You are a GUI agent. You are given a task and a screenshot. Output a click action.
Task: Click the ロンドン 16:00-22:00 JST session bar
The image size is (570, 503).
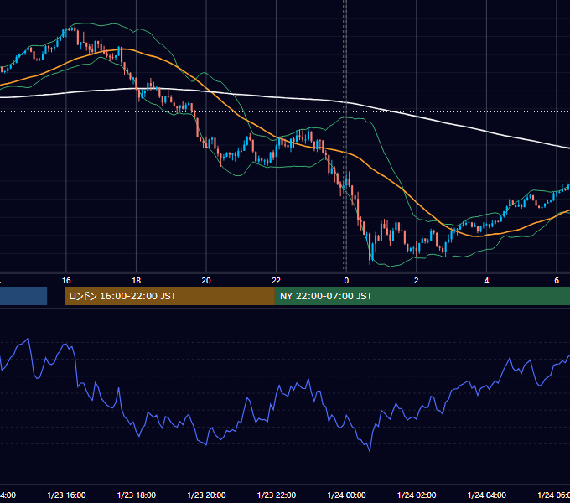click(x=169, y=296)
